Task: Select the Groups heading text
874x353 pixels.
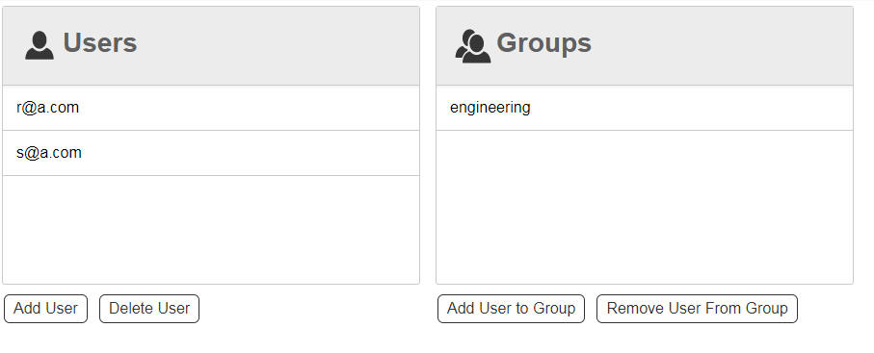Action: tap(543, 43)
